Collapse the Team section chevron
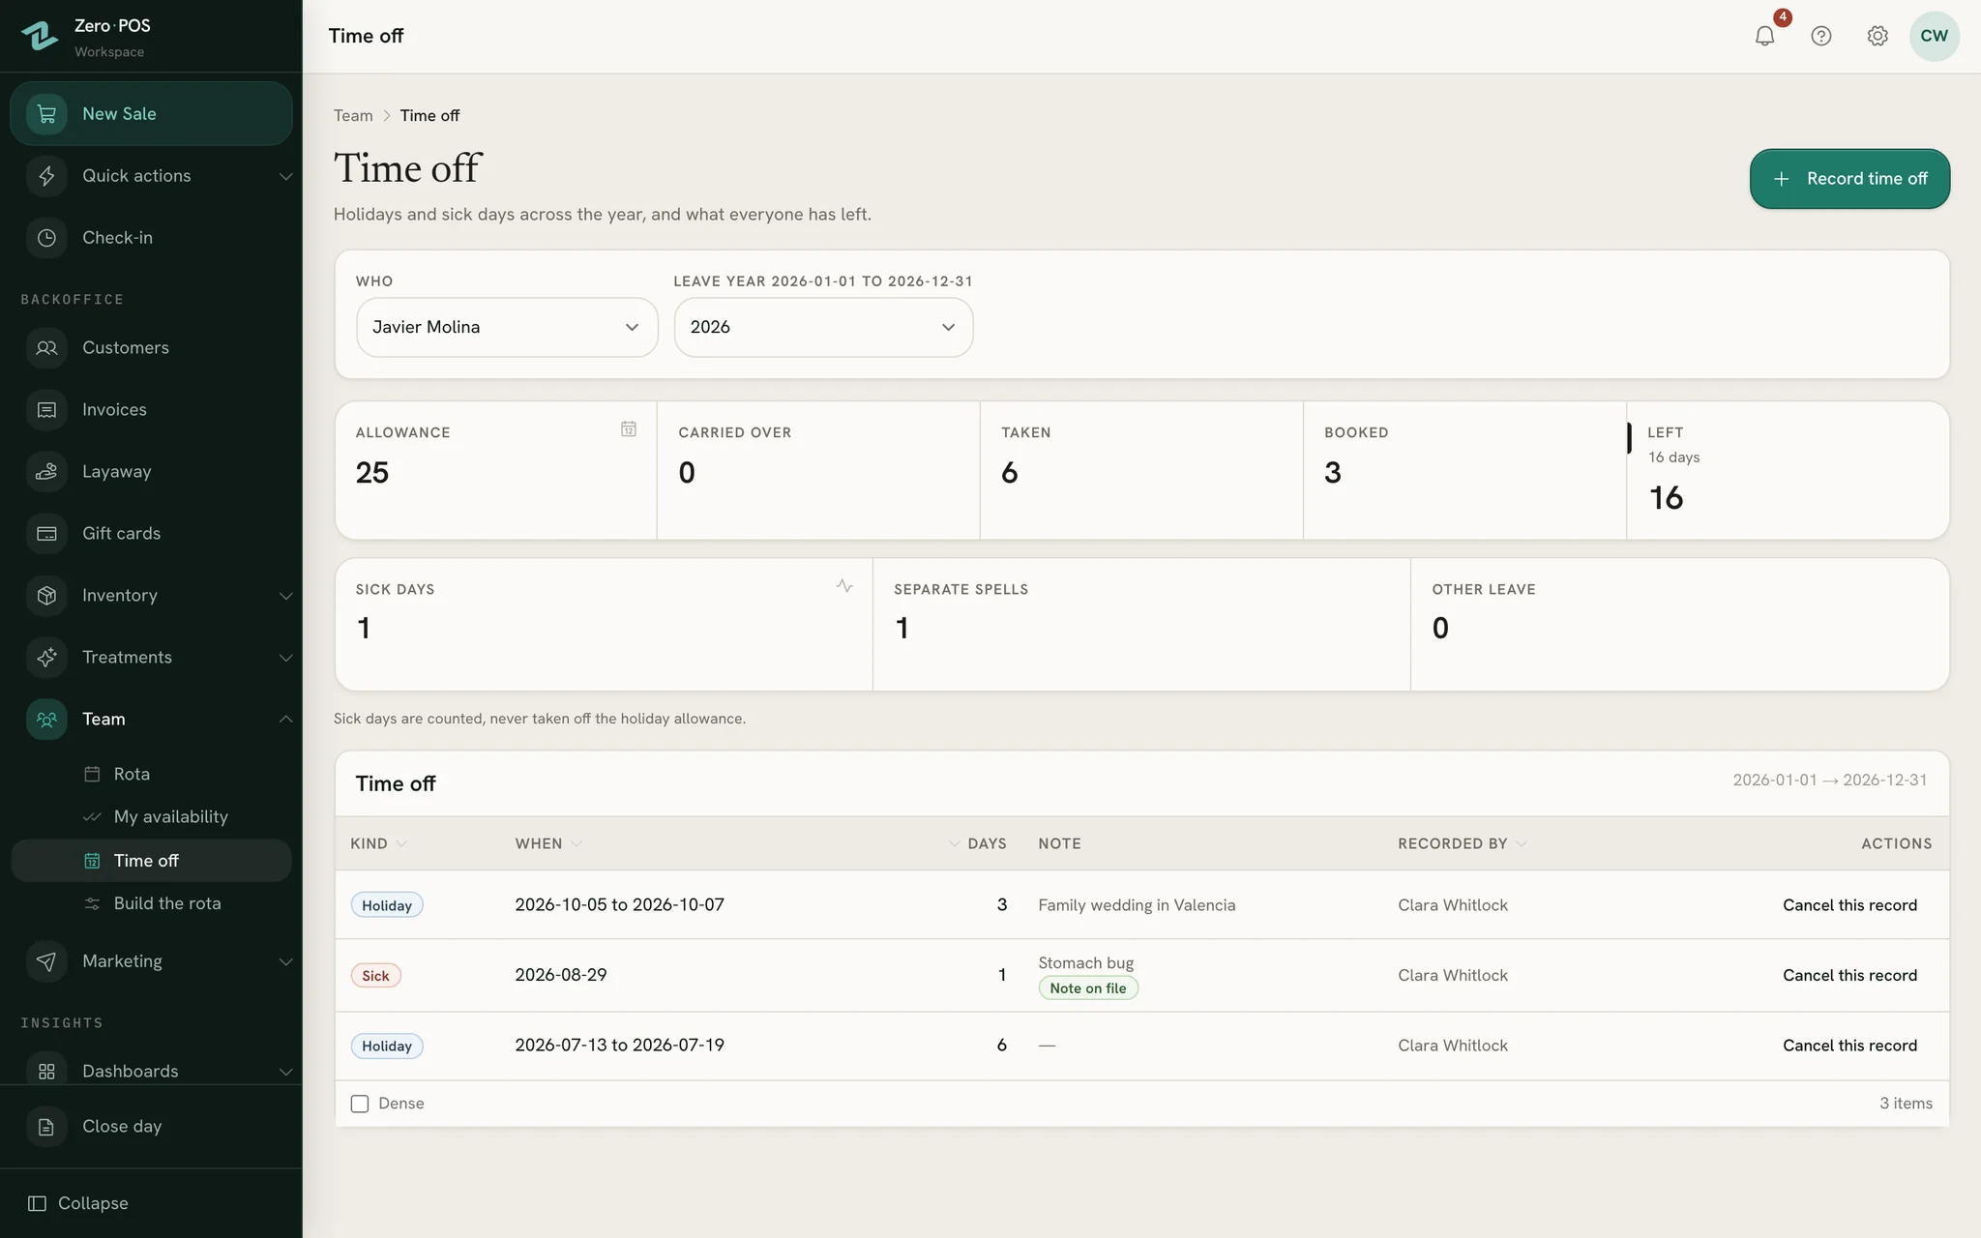Viewport: 1981px width, 1238px height. [285, 719]
